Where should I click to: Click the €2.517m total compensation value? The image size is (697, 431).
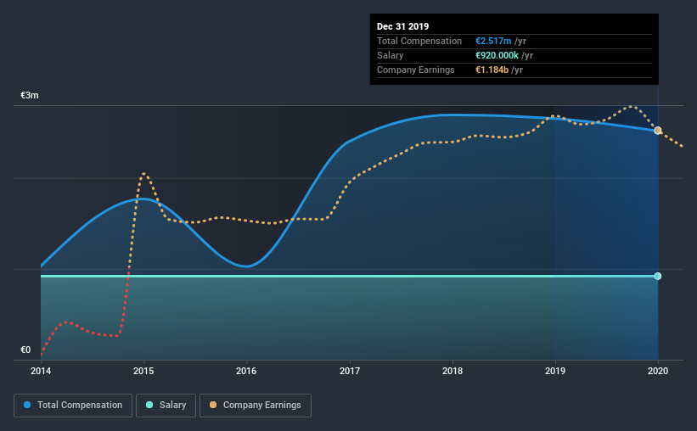click(x=493, y=41)
